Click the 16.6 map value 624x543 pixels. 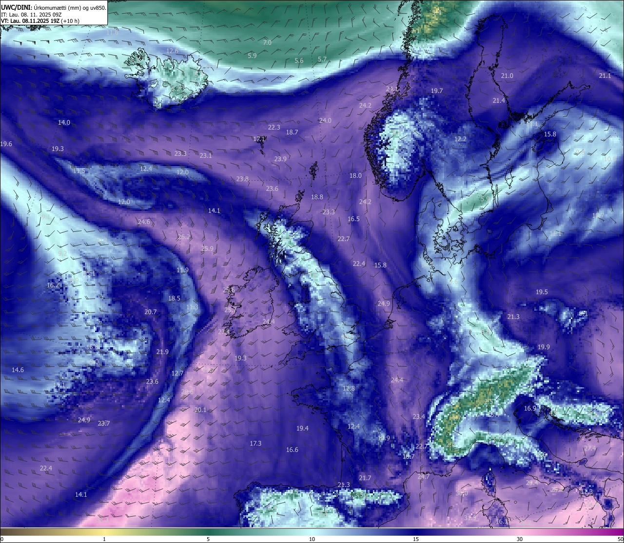292,450
